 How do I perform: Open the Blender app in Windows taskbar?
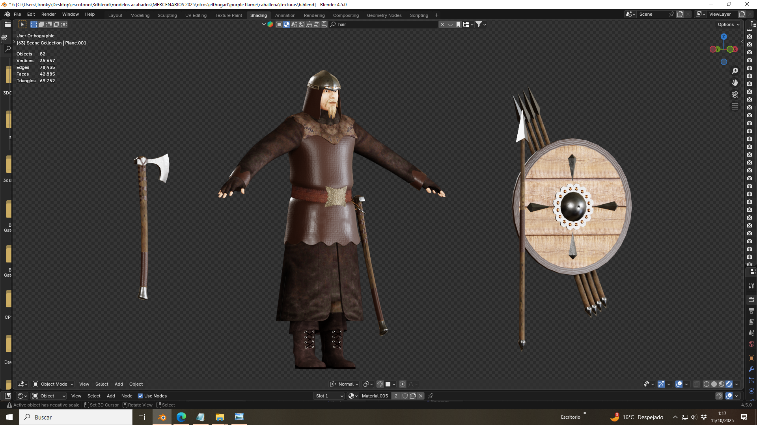(162, 417)
